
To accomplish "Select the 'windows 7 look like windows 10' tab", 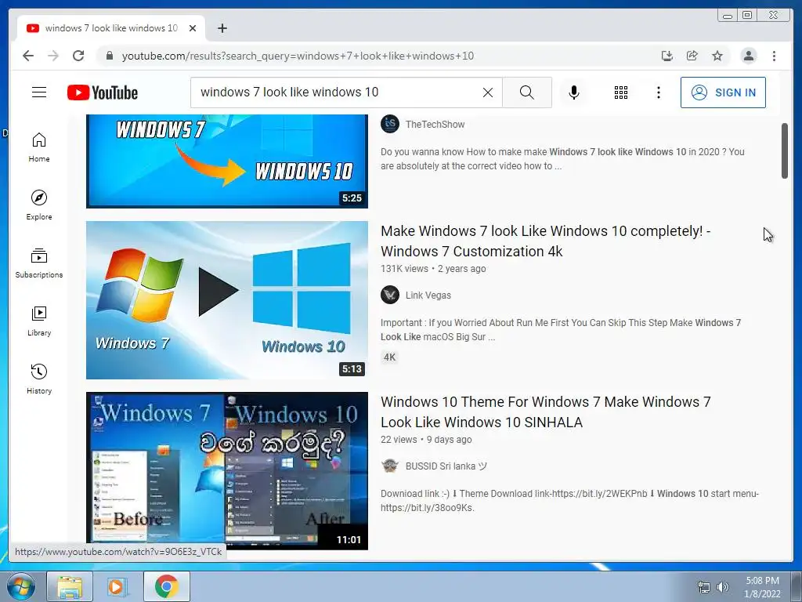I will [x=111, y=28].
